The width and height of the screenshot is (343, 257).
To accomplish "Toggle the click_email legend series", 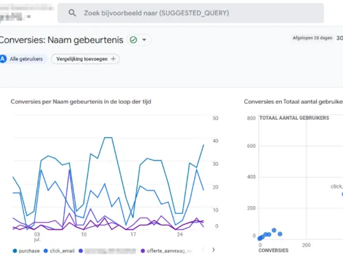I will [x=59, y=251].
